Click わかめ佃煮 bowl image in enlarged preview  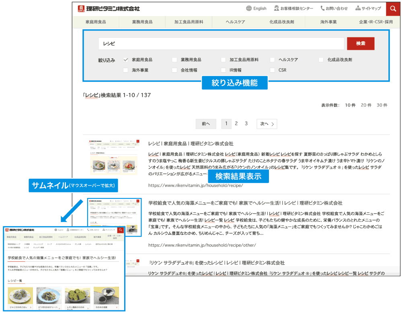point(106,296)
